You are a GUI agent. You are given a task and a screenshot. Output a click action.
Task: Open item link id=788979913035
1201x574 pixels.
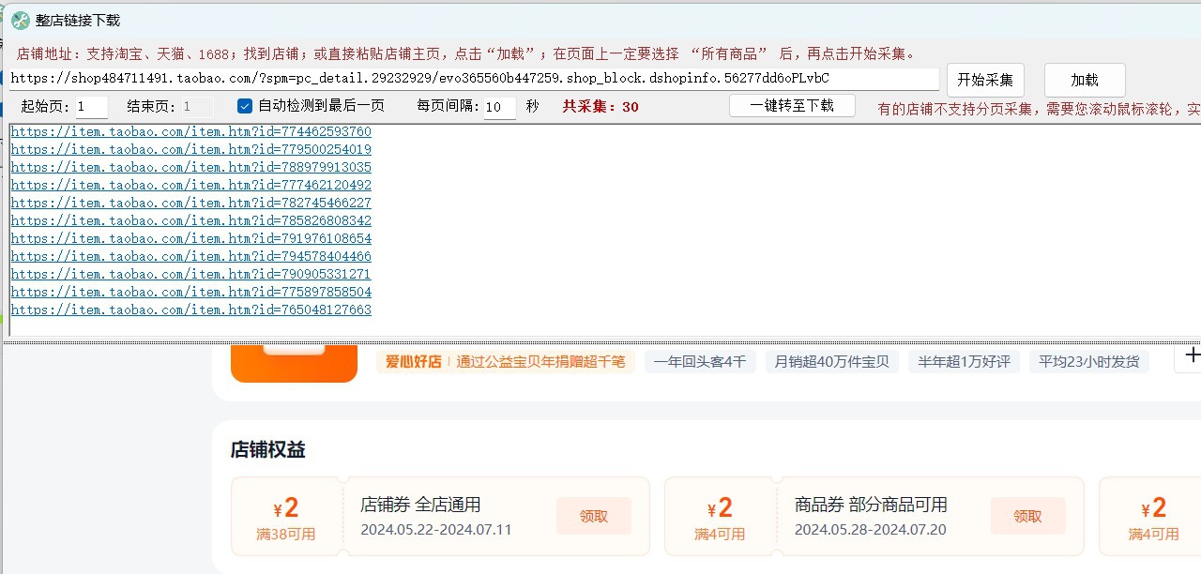pyautogui.click(x=191, y=168)
